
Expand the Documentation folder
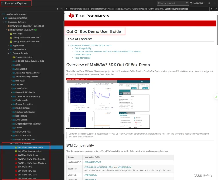point(9,50)
